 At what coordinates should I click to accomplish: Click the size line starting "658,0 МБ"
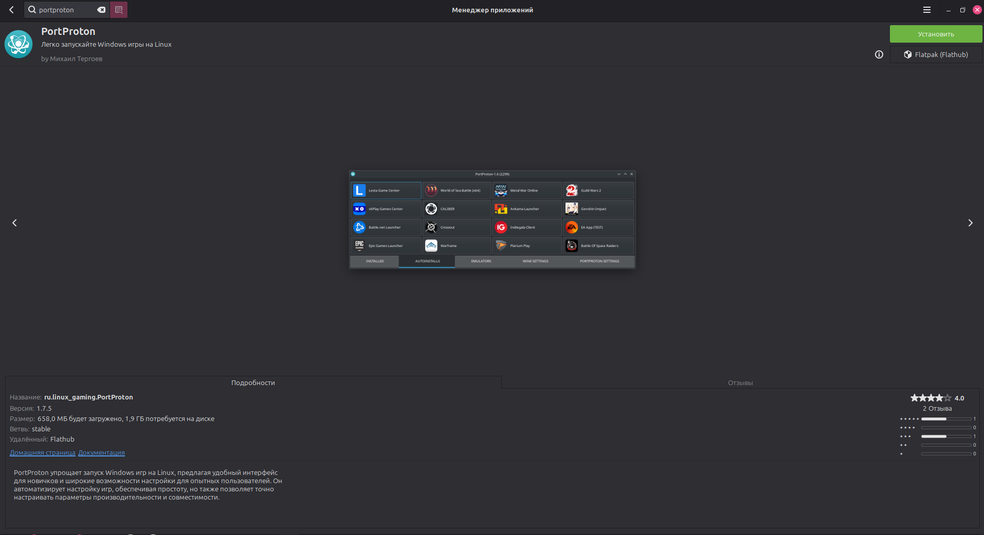(126, 419)
